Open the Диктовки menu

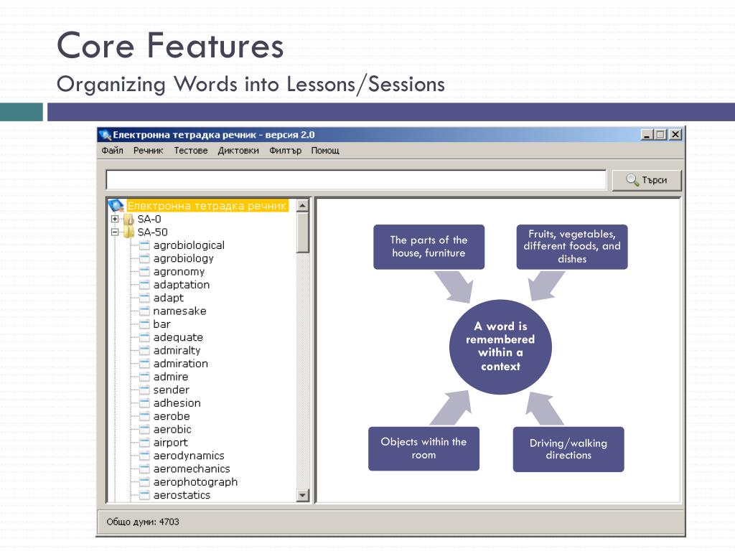238,151
